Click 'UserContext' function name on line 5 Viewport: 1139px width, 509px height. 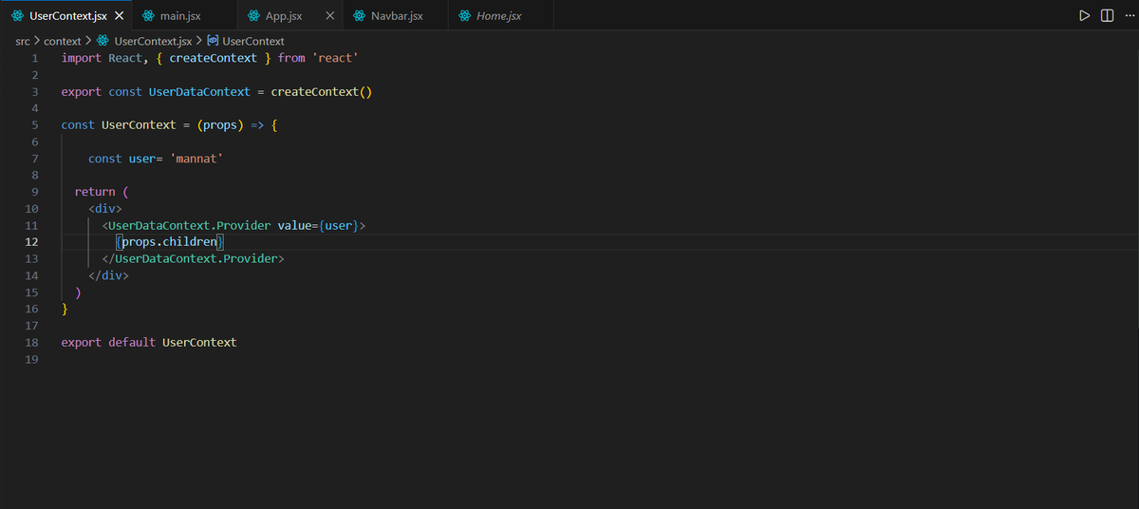(139, 125)
